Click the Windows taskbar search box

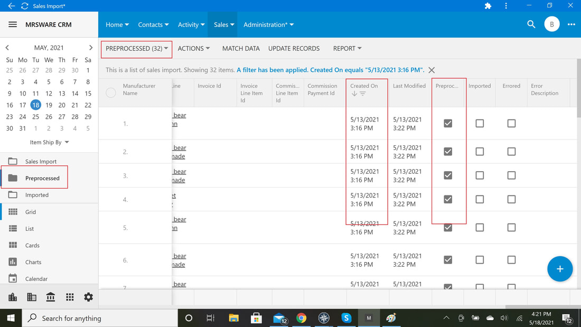coord(100,318)
